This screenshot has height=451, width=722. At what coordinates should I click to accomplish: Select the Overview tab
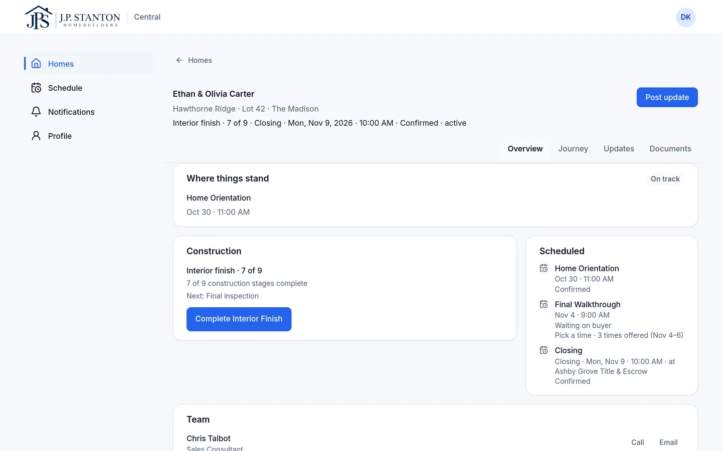pos(525,149)
